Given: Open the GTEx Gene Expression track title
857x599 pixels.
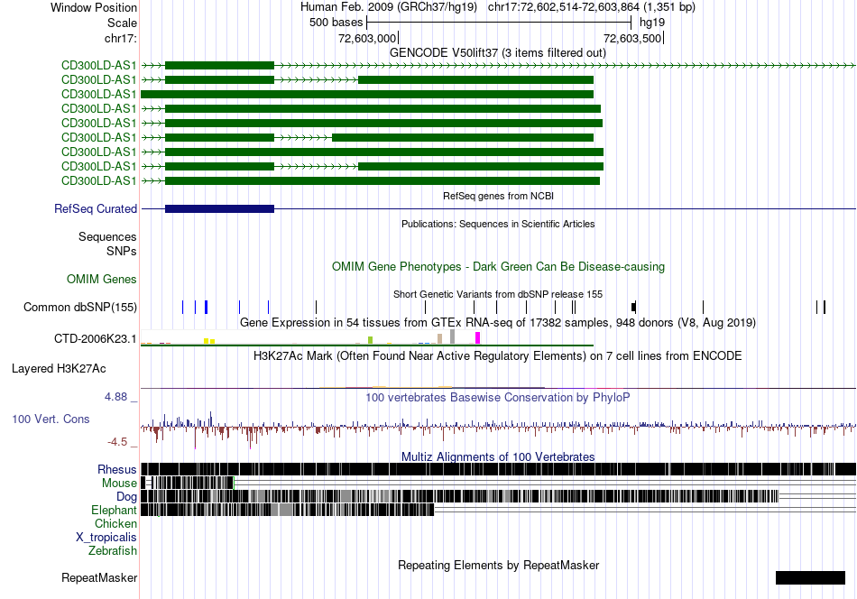Looking at the screenshot, I should pos(498,322).
